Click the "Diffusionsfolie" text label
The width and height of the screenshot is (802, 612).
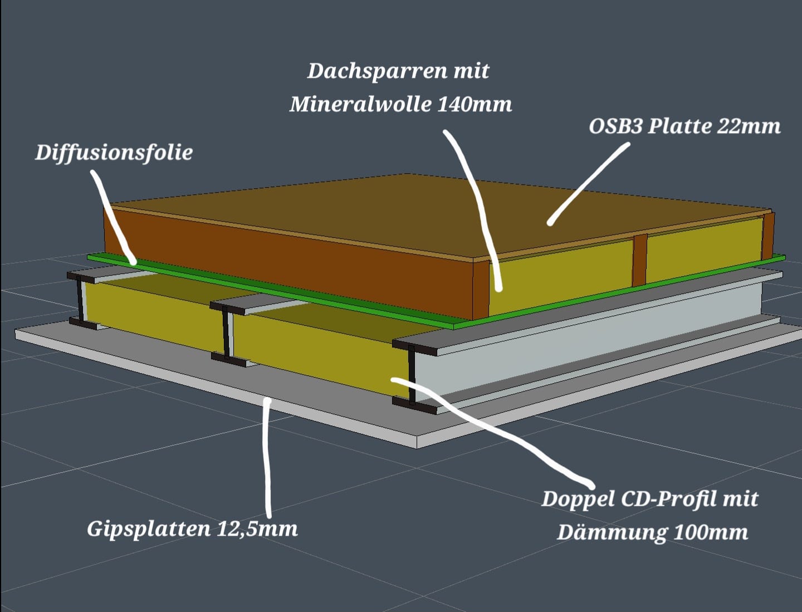click(114, 152)
